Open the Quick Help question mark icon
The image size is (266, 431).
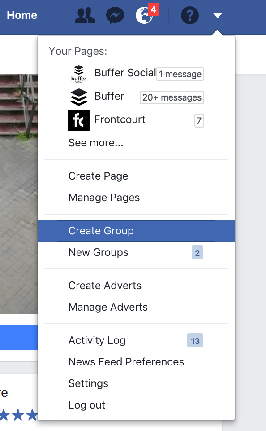(190, 15)
